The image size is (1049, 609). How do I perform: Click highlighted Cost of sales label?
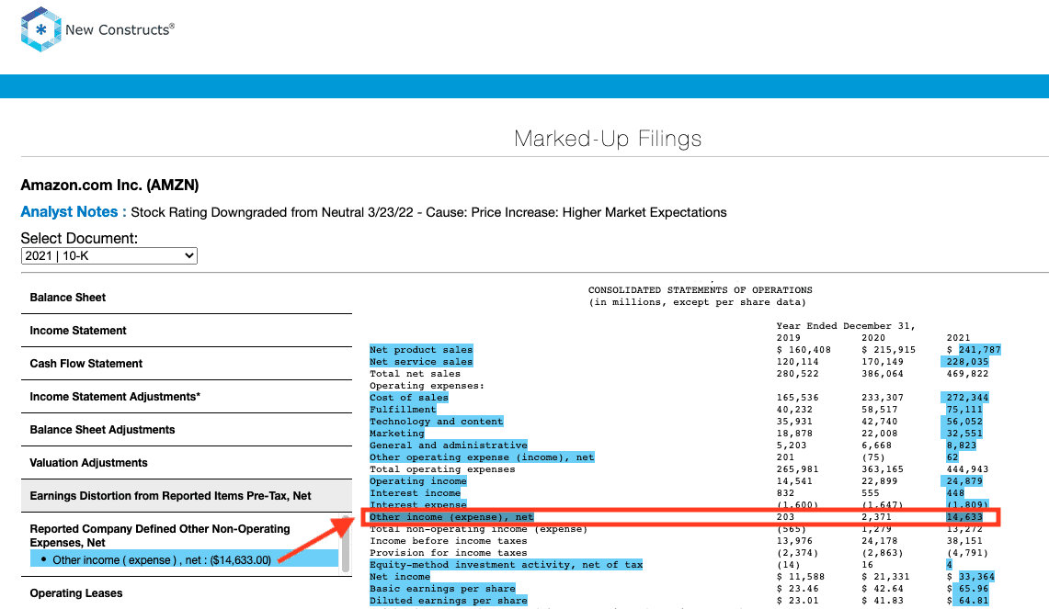pyautogui.click(x=409, y=397)
